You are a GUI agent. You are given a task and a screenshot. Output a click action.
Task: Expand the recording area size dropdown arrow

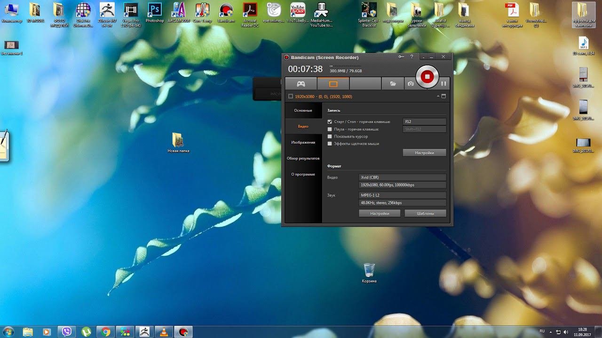pos(438,96)
